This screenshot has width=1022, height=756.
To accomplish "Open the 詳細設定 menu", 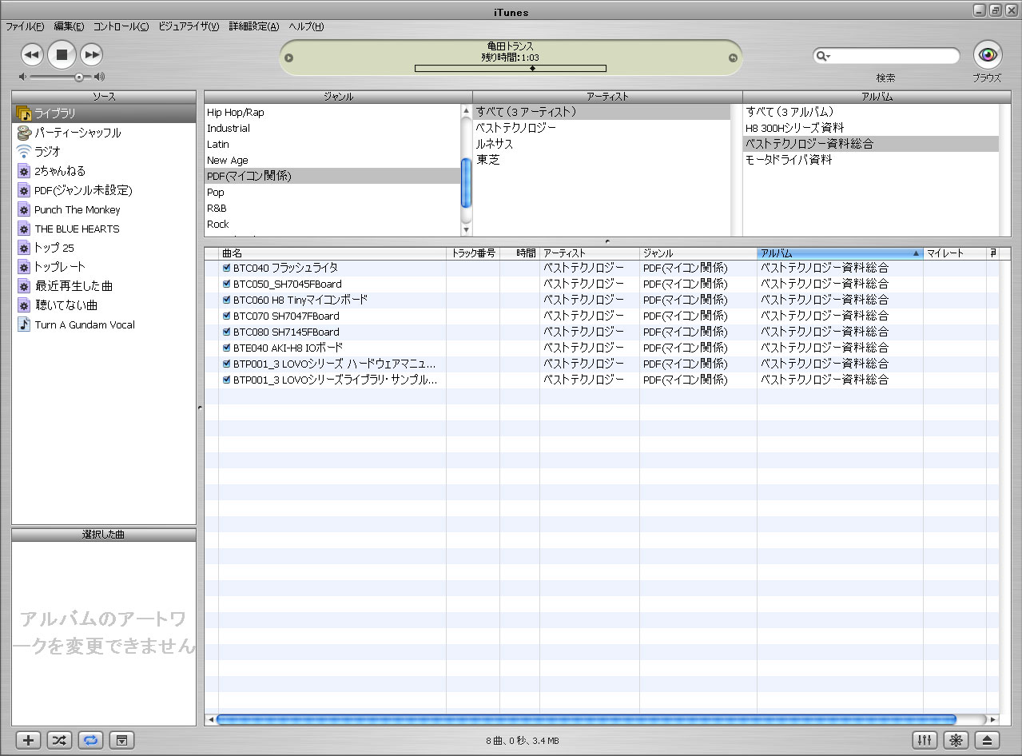I will 253,26.
